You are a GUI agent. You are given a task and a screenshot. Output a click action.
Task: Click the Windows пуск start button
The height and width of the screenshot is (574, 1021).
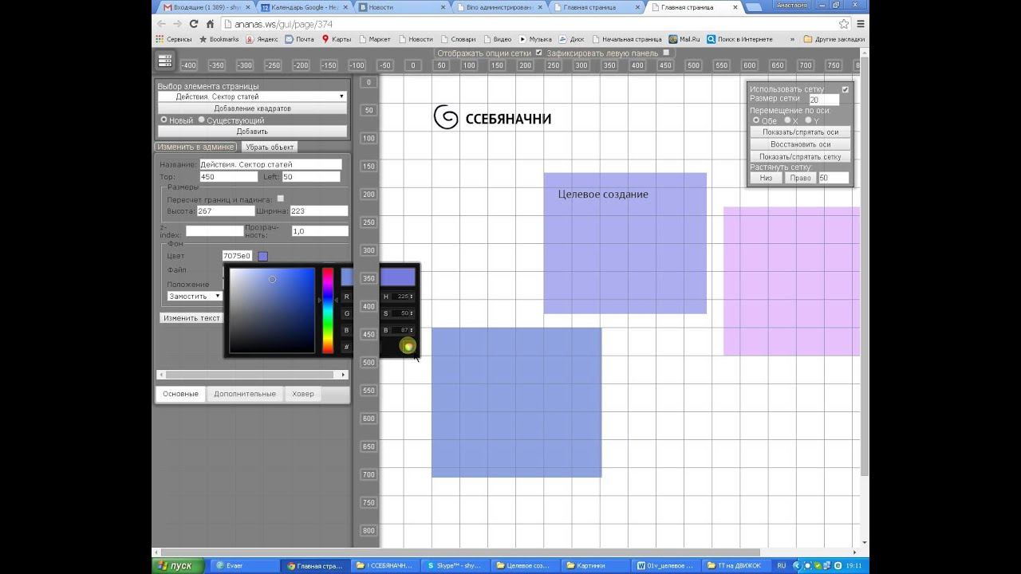[x=175, y=566]
